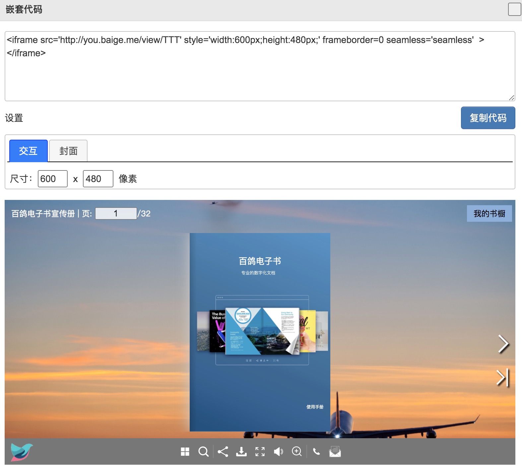Share the e-book via share icon
The height and width of the screenshot is (468, 522).
223,451
